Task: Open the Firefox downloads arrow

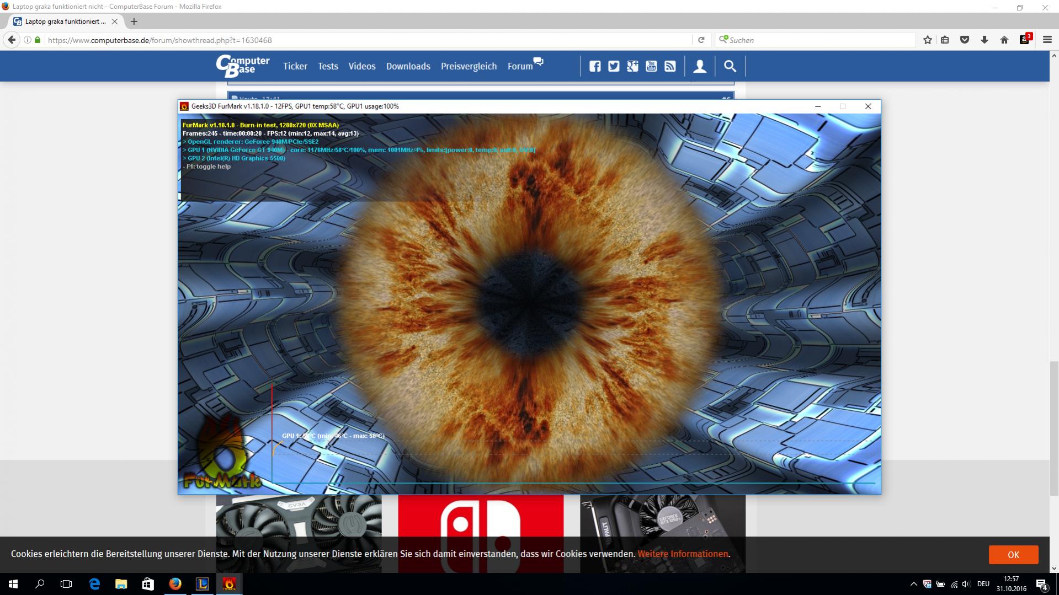Action: point(985,40)
